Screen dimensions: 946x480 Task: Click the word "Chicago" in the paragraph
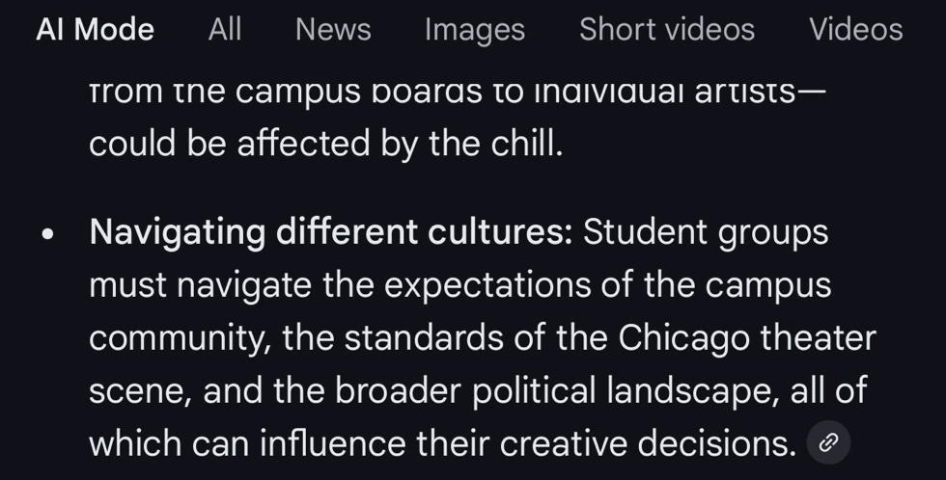click(x=683, y=337)
